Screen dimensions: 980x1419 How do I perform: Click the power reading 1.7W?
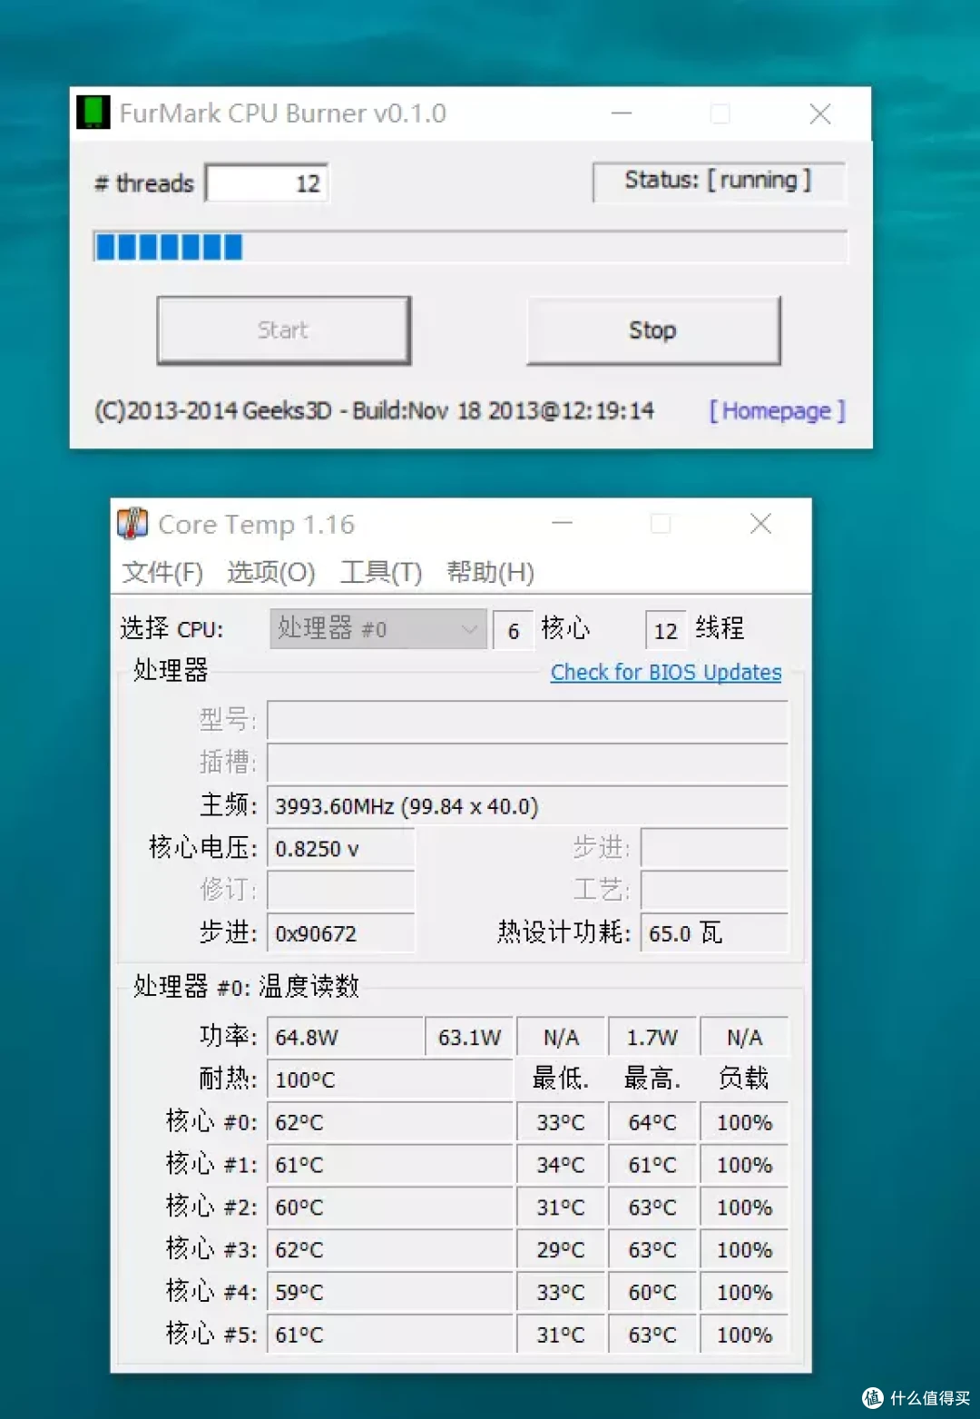pyautogui.click(x=652, y=1037)
